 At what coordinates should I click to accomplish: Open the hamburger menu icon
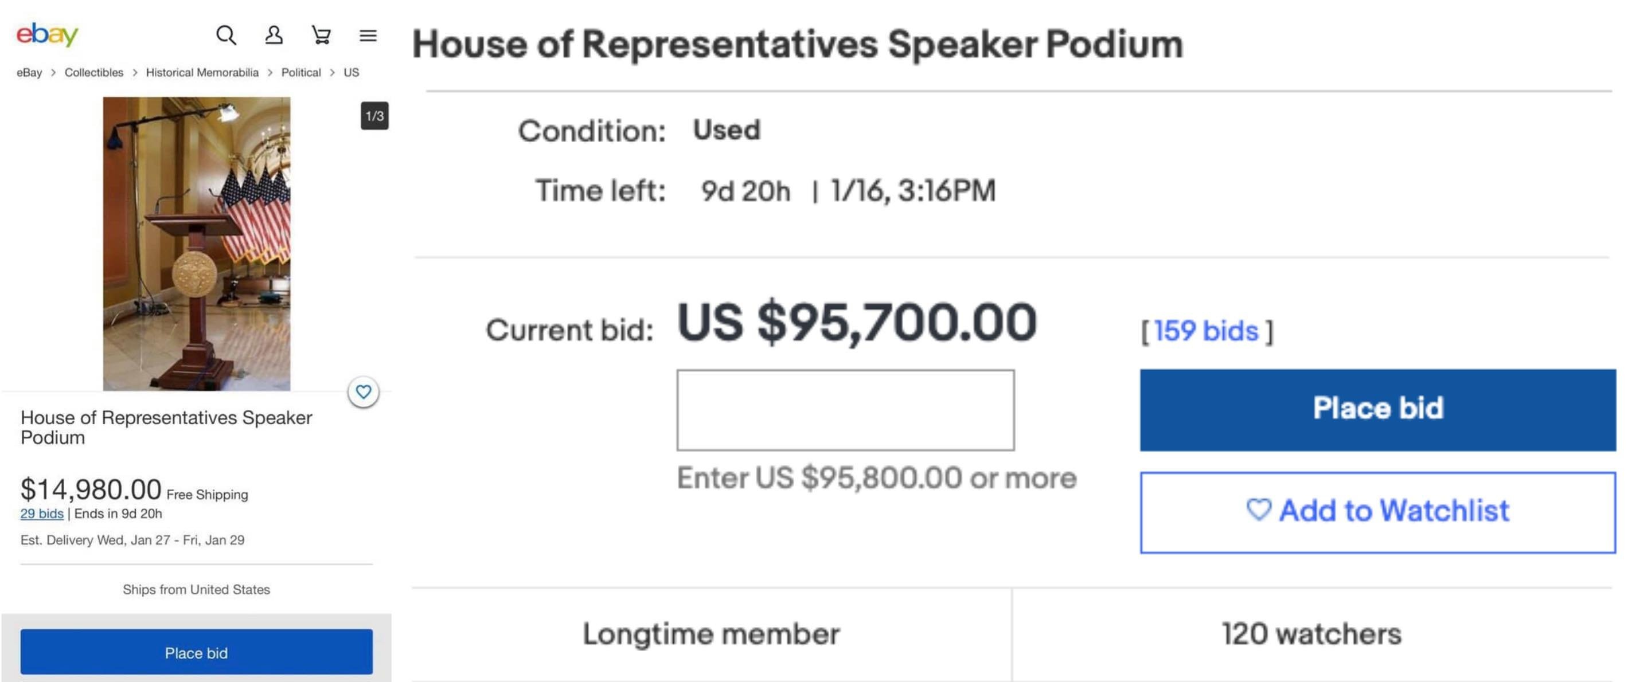368,36
